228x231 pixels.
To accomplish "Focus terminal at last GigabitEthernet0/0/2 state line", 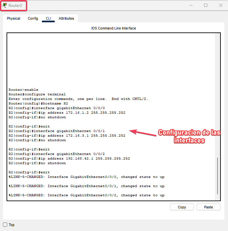I will coord(86,195).
